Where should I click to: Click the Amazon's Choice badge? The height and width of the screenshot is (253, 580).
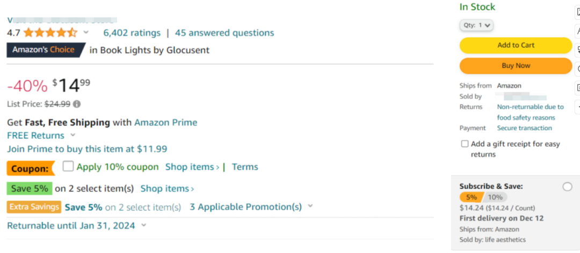(45, 50)
